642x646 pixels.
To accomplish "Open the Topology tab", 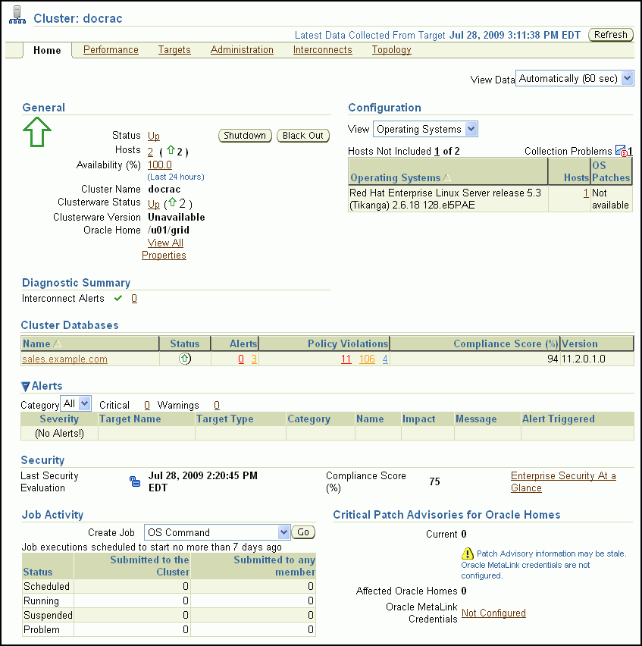I will click(x=391, y=50).
